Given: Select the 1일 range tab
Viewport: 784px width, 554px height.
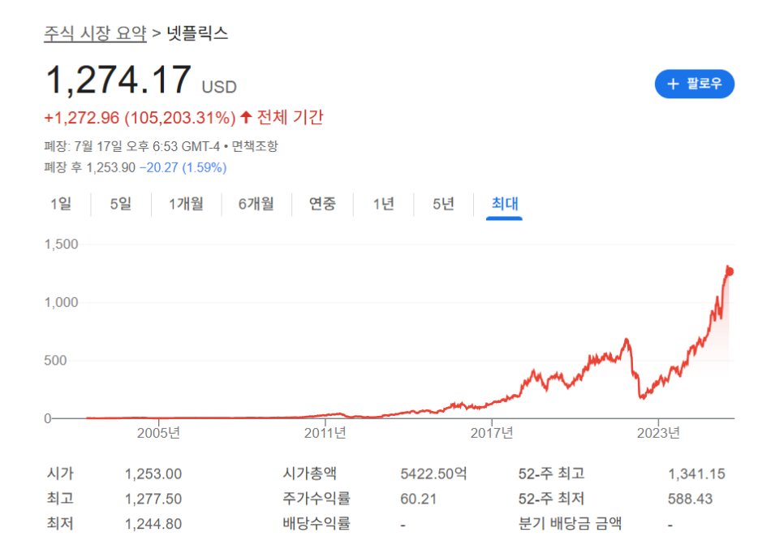Looking at the screenshot, I should point(61,204).
